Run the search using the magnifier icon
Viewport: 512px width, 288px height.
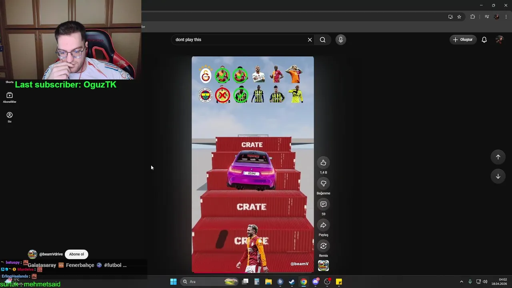[323, 40]
